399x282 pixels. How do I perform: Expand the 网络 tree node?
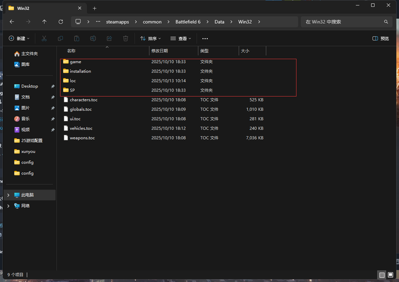pyautogui.click(x=8, y=206)
